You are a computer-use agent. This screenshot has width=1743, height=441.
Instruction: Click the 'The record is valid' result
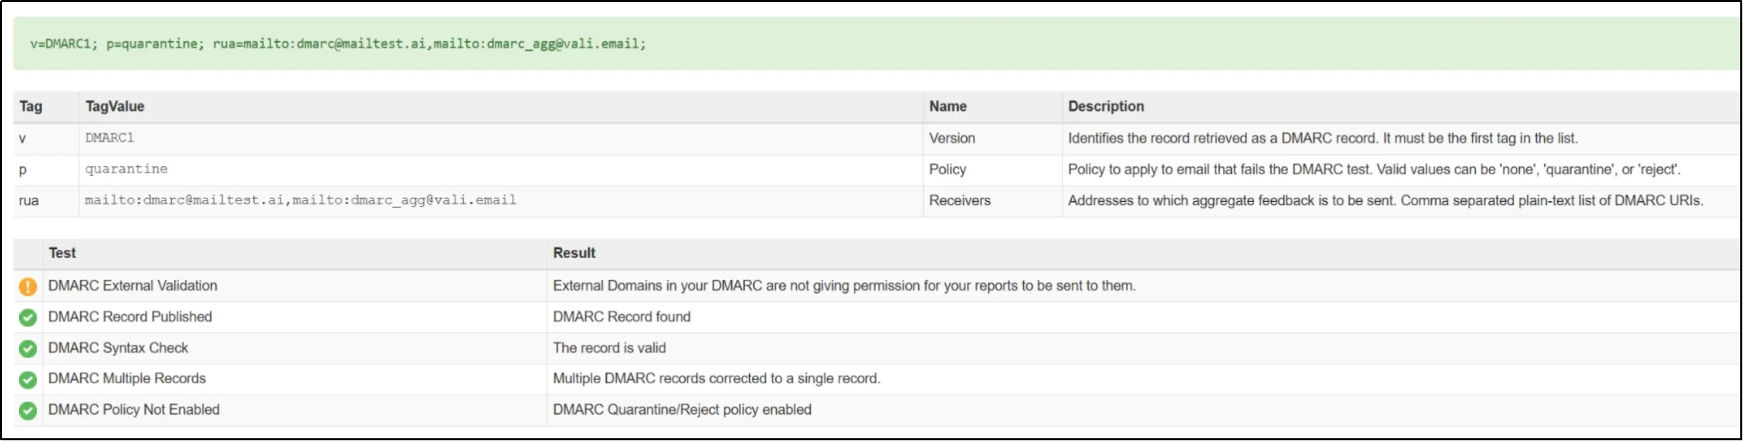click(609, 349)
